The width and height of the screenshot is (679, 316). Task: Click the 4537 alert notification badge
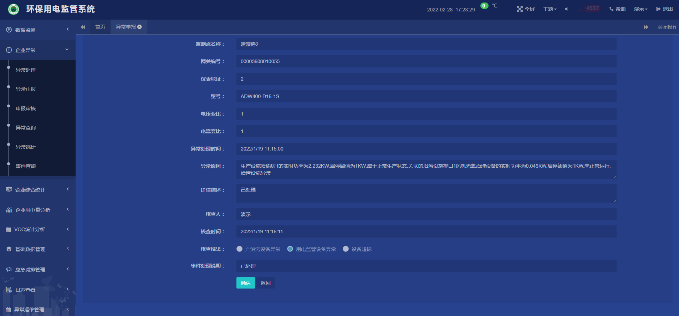pos(592,8)
